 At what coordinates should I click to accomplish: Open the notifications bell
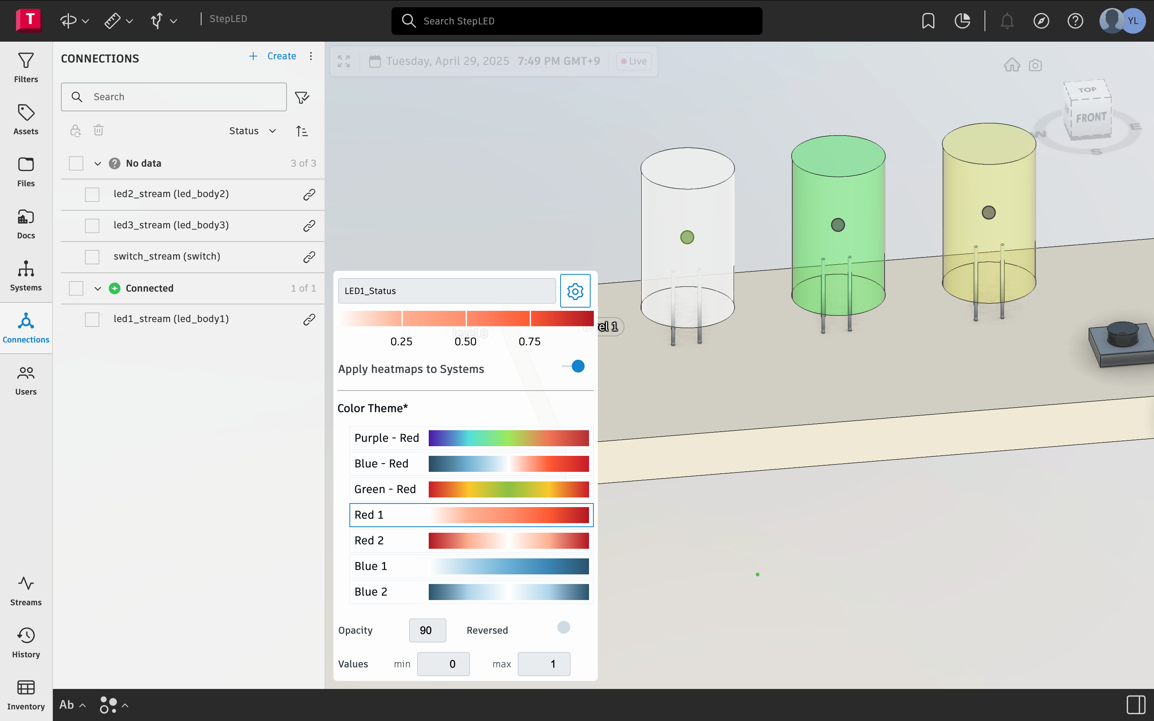[x=1007, y=21]
